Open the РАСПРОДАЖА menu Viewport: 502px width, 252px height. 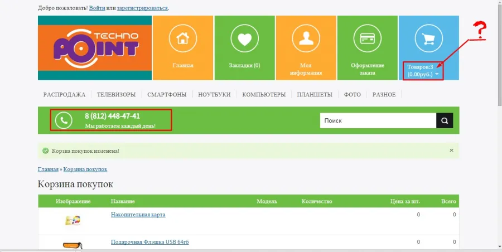click(x=64, y=94)
